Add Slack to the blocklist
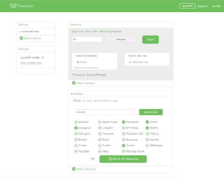Image resolution: width=224 pixels, height=179 pixels. [100, 140]
